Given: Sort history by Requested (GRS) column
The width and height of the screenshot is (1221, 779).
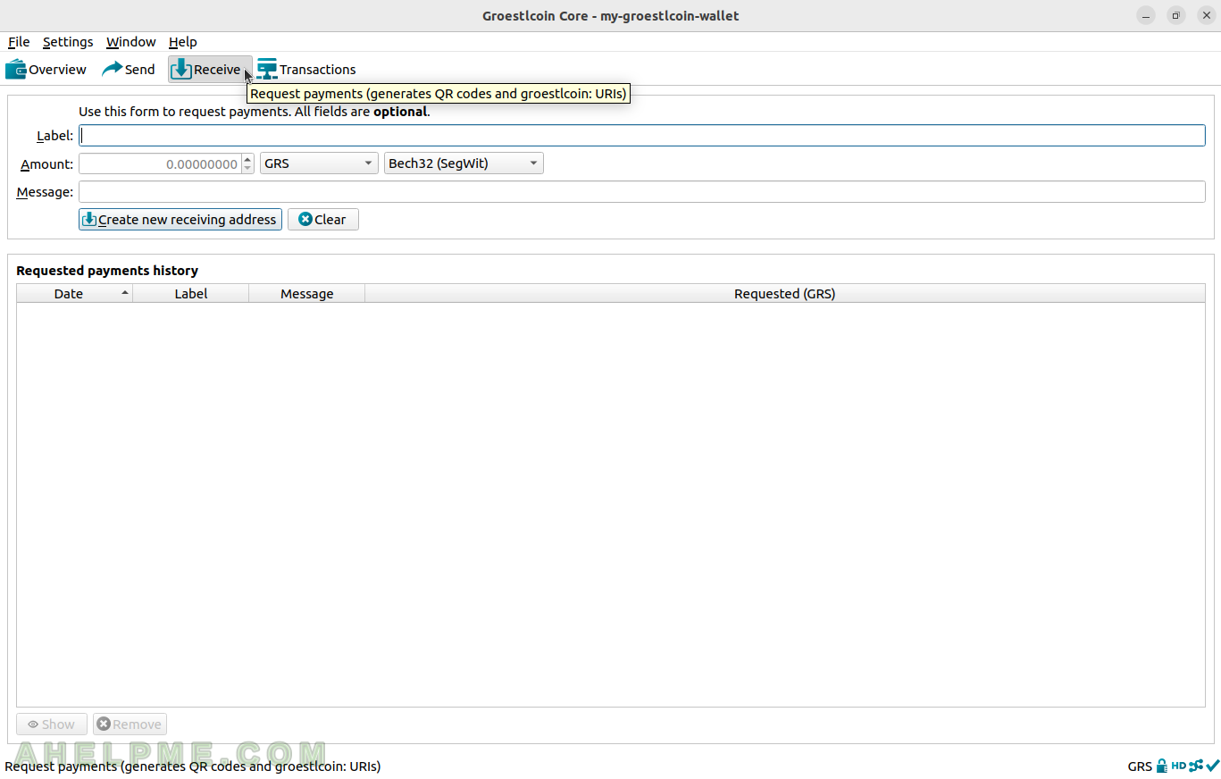Looking at the screenshot, I should [x=785, y=294].
